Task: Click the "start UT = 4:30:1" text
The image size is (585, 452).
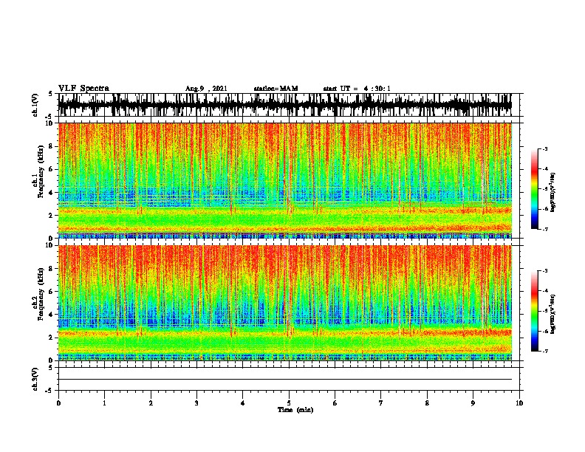Action: pos(357,89)
